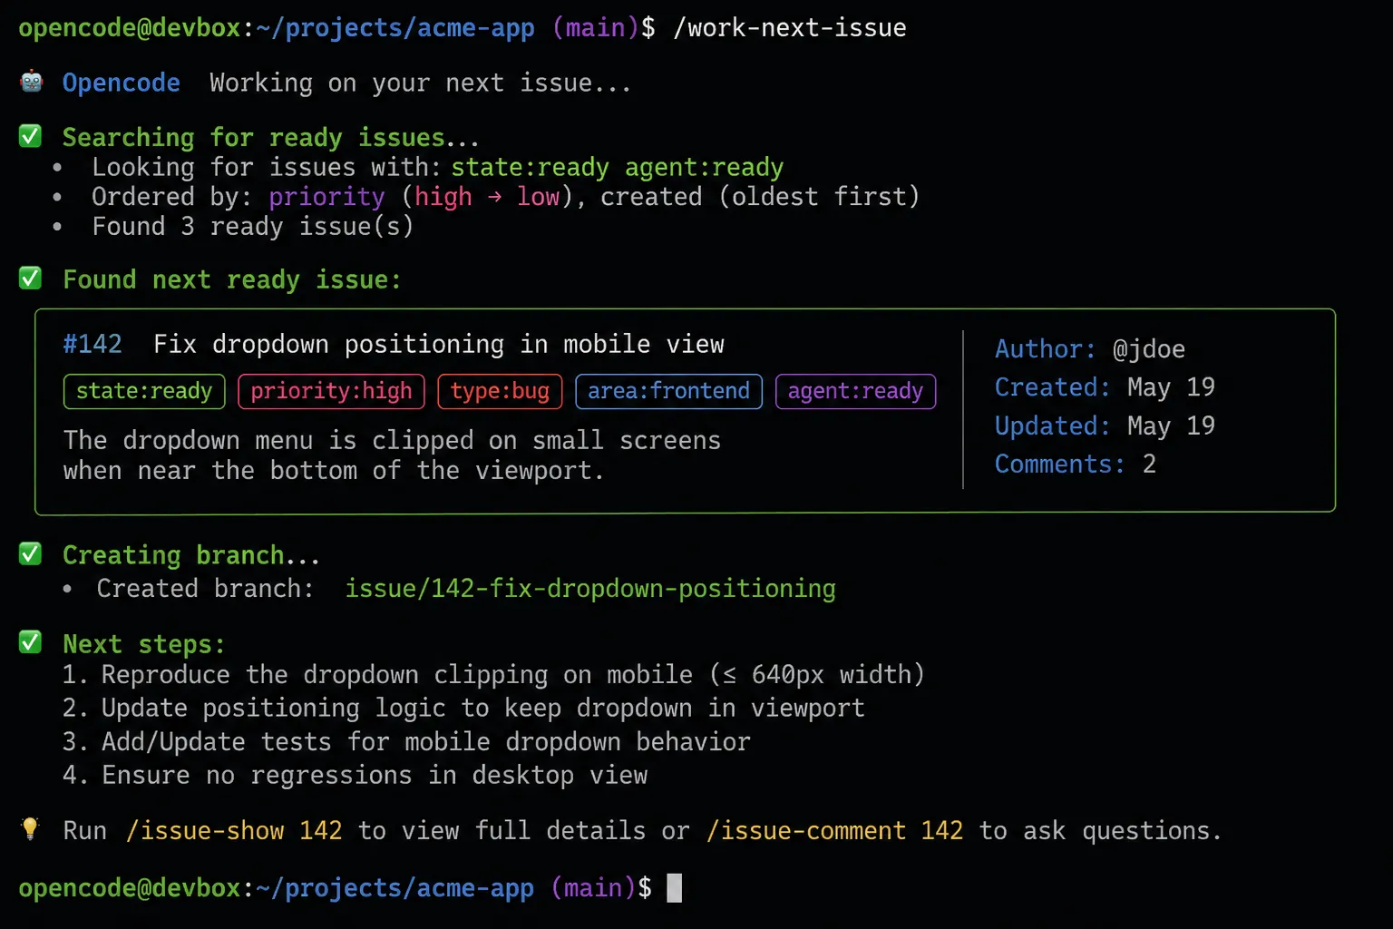Click the green check beside 'Creating branch'

(x=31, y=553)
